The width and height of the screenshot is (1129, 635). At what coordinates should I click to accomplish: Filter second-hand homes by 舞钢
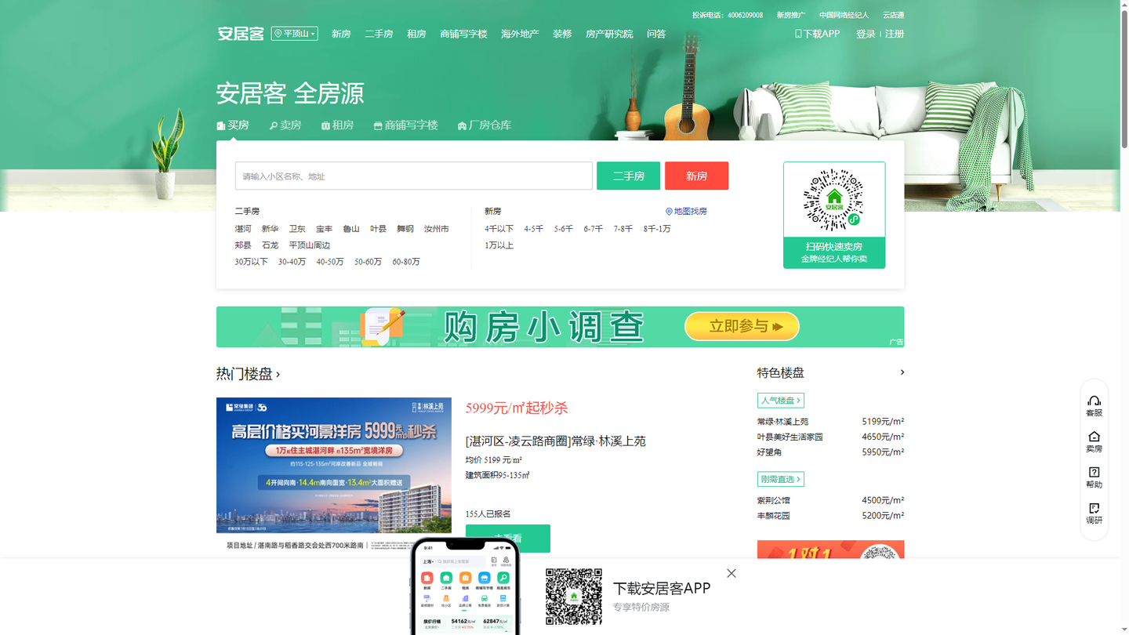click(x=405, y=229)
